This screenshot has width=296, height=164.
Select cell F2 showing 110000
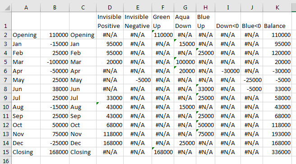click(x=163, y=35)
